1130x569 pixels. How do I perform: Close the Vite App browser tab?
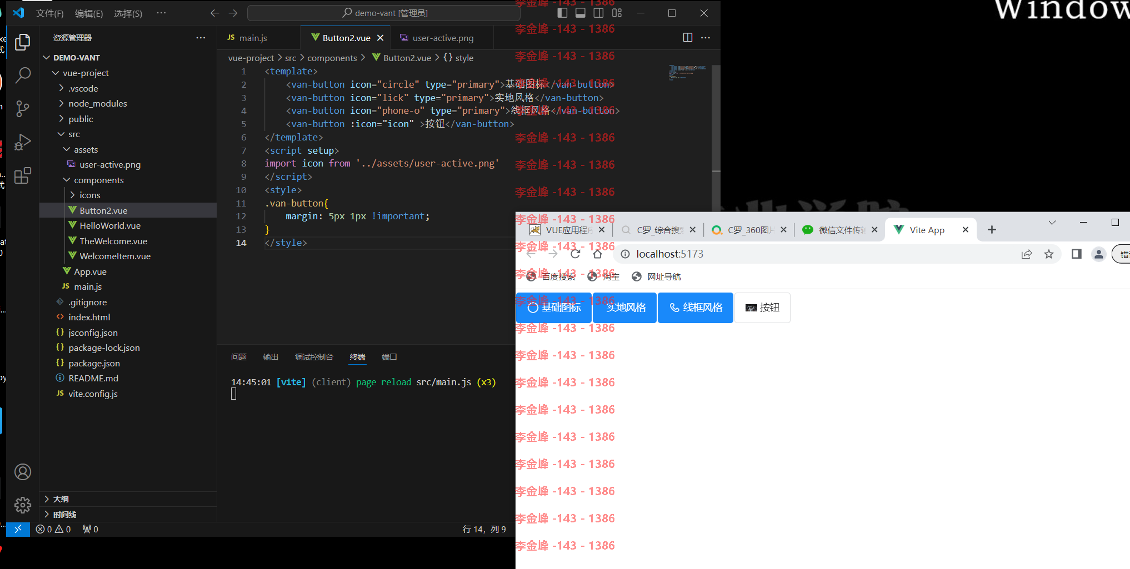point(965,230)
